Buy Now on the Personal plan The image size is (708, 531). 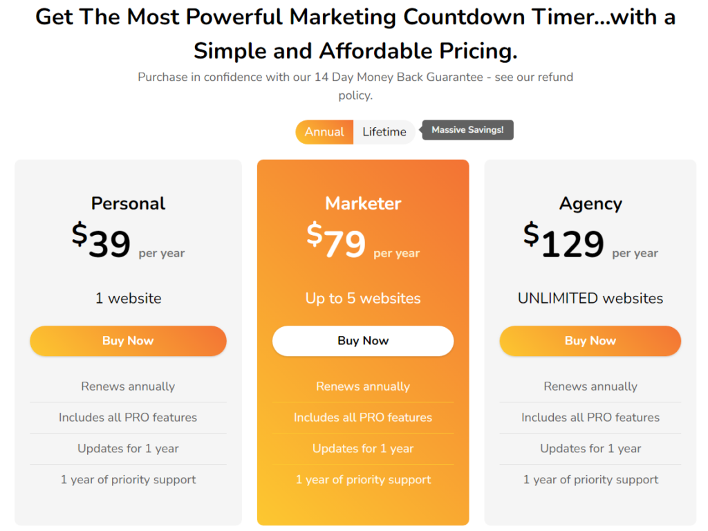(128, 341)
